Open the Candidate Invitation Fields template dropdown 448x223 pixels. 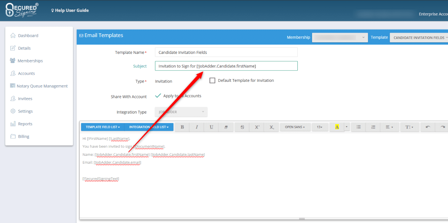point(419,38)
